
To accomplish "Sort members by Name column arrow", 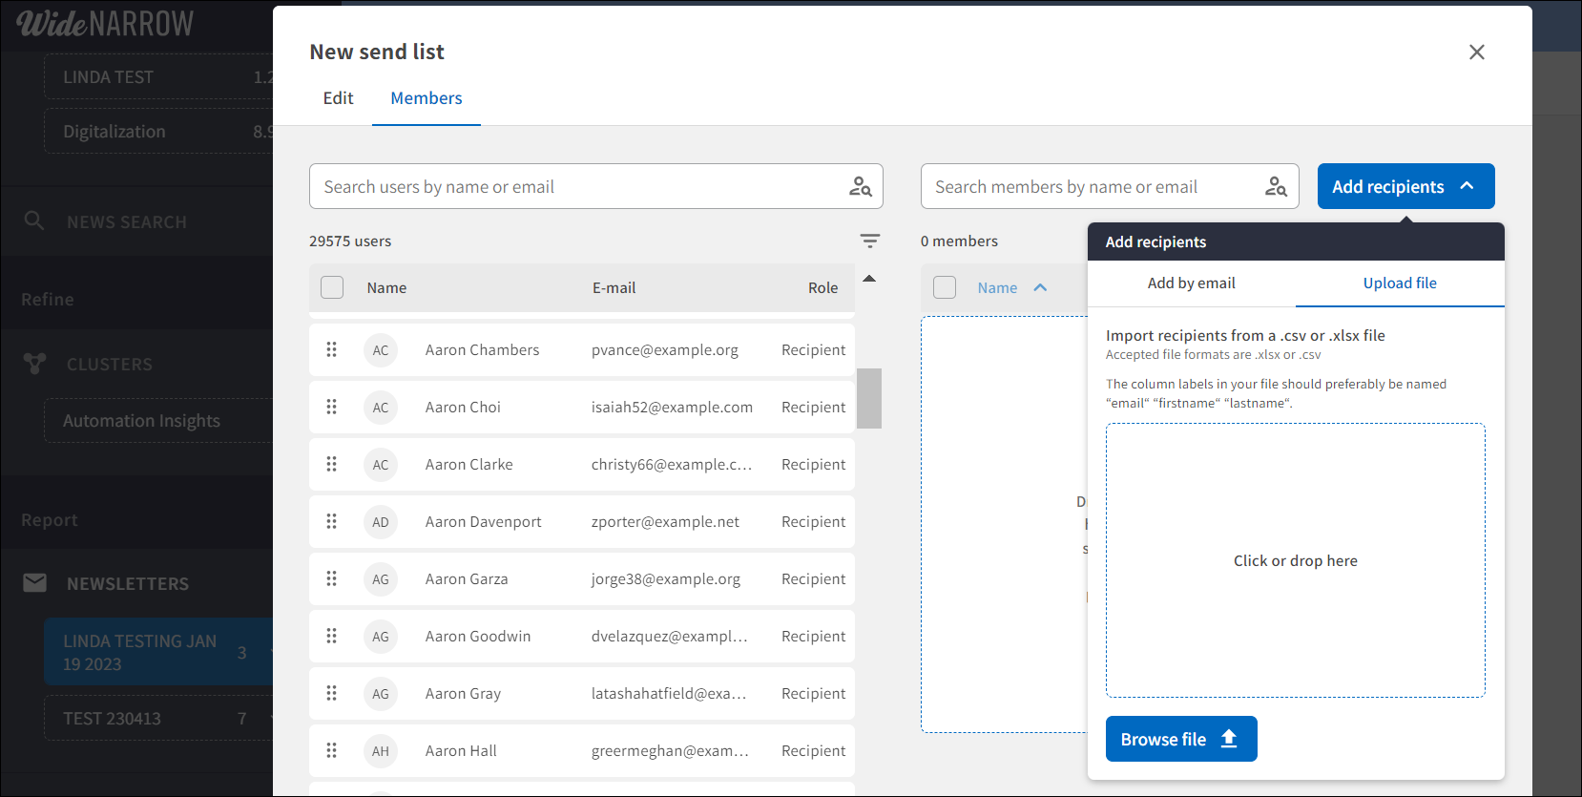I will pyautogui.click(x=1040, y=287).
